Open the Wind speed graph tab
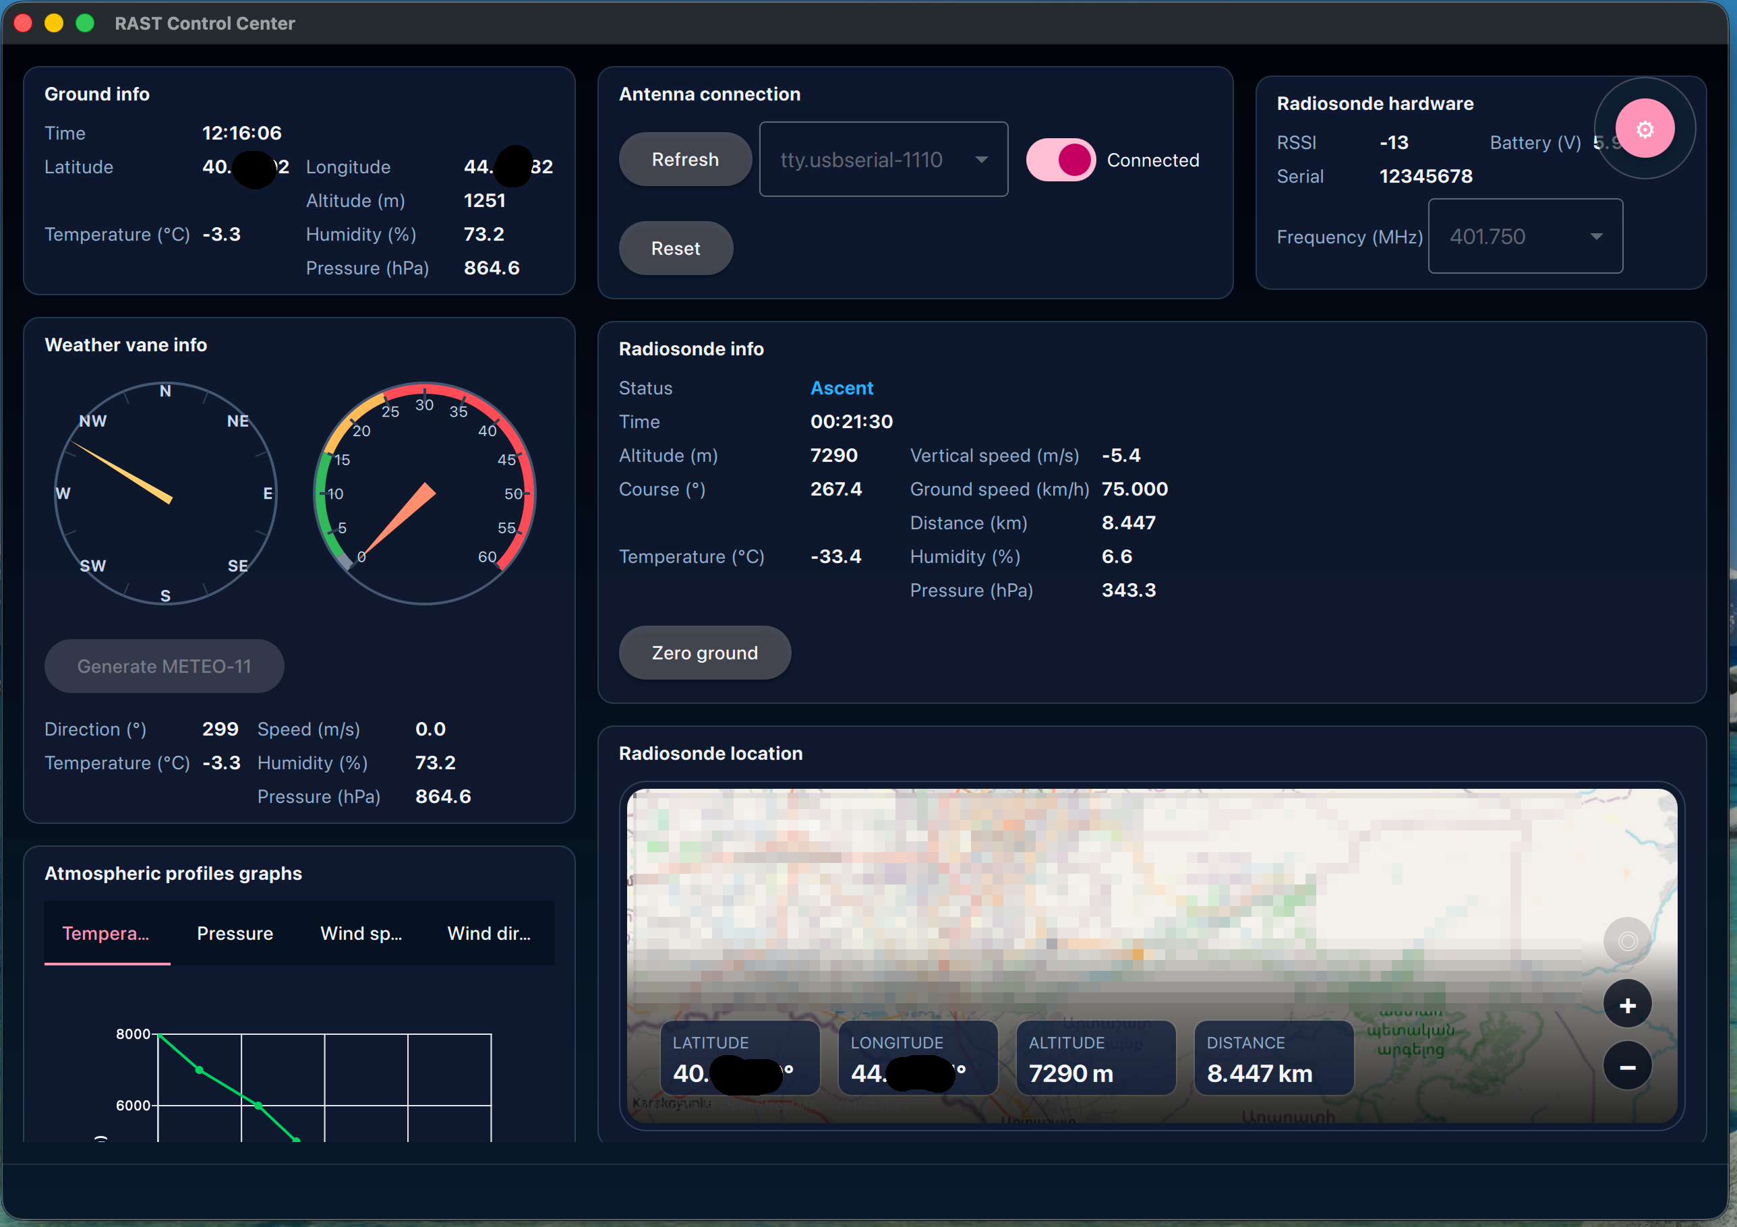The width and height of the screenshot is (1737, 1227). tap(361, 934)
